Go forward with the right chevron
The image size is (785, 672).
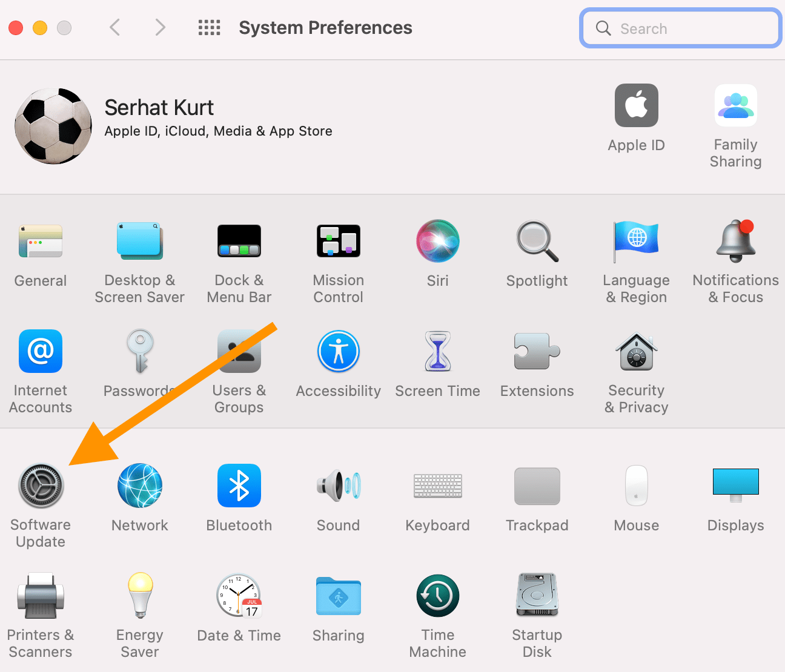point(160,27)
